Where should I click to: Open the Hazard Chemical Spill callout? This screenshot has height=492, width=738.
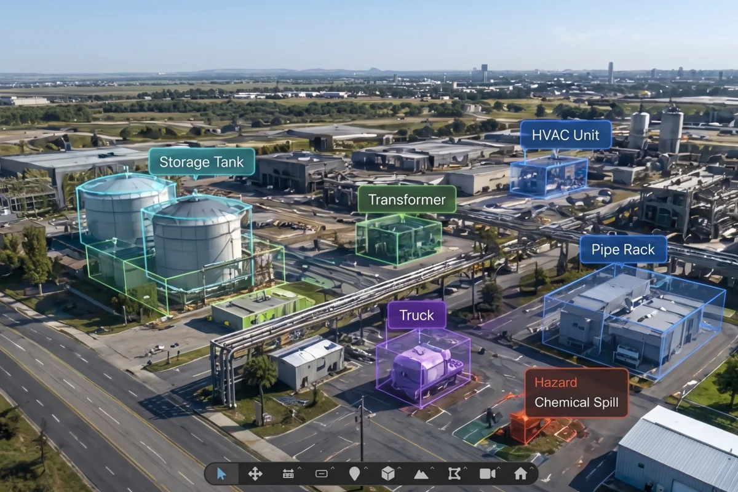click(576, 393)
